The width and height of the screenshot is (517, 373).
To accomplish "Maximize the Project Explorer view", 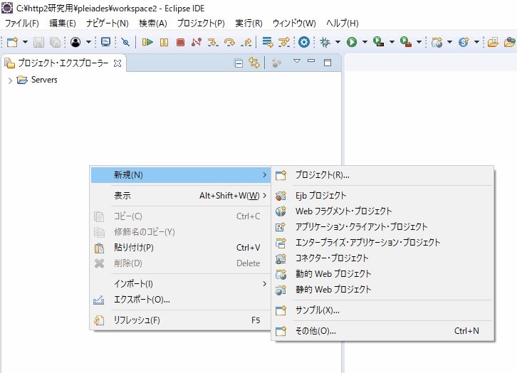I will pos(328,63).
